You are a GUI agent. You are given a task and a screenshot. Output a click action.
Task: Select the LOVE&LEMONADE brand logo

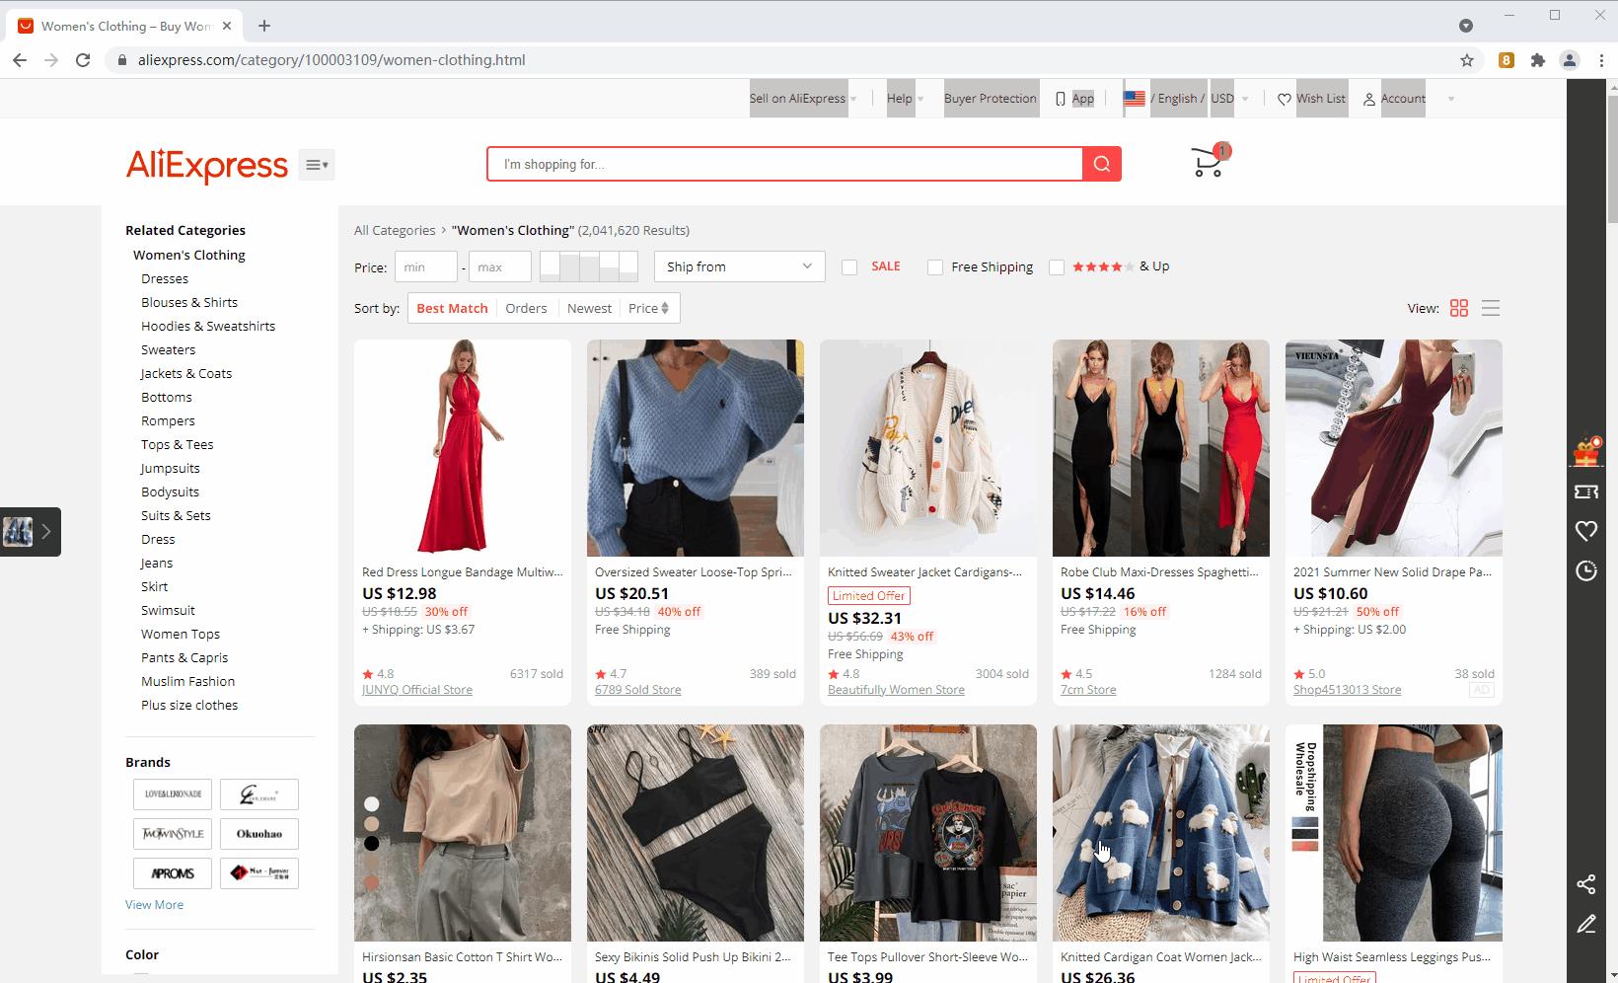(x=173, y=794)
